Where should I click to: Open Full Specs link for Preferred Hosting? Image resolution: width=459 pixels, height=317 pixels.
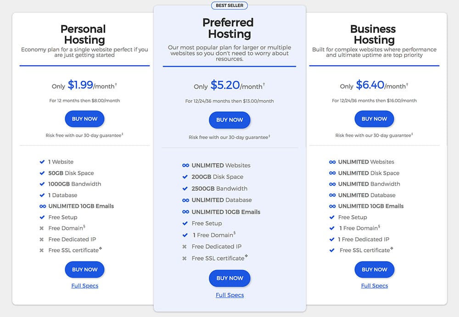click(230, 295)
